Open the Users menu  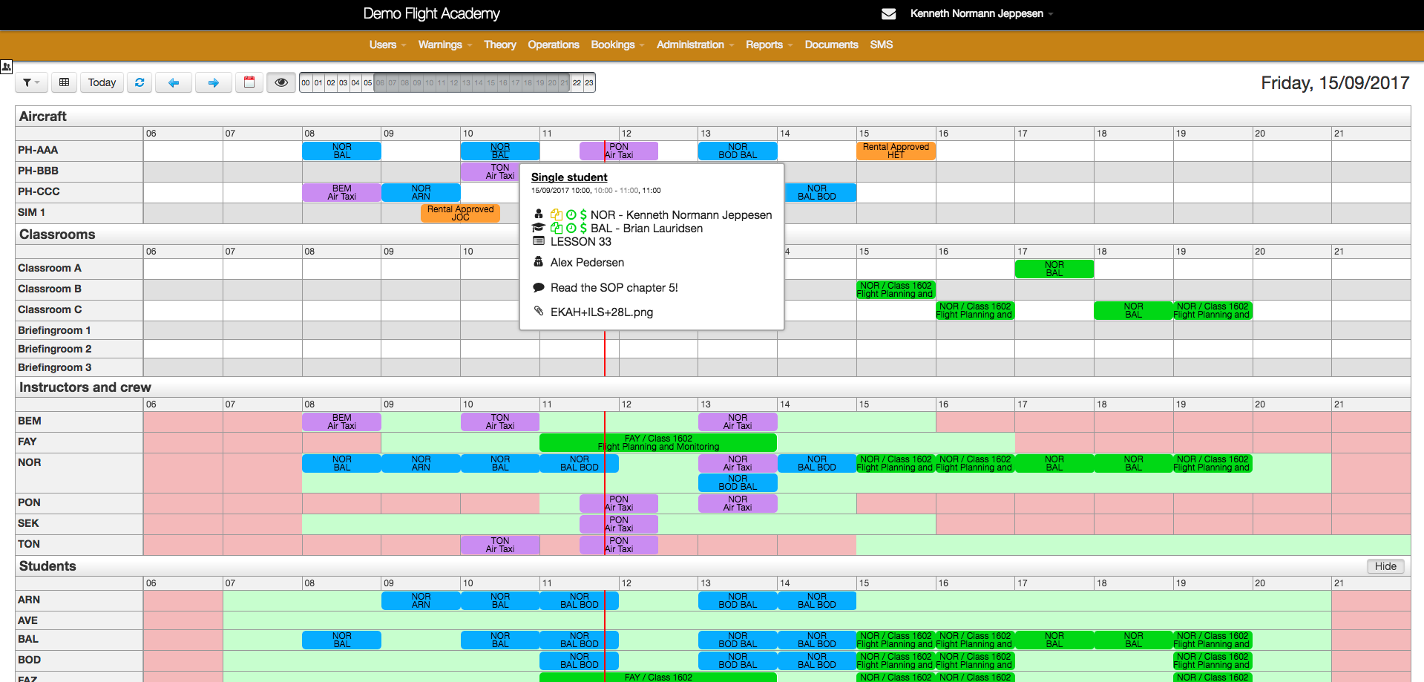coord(387,45)
